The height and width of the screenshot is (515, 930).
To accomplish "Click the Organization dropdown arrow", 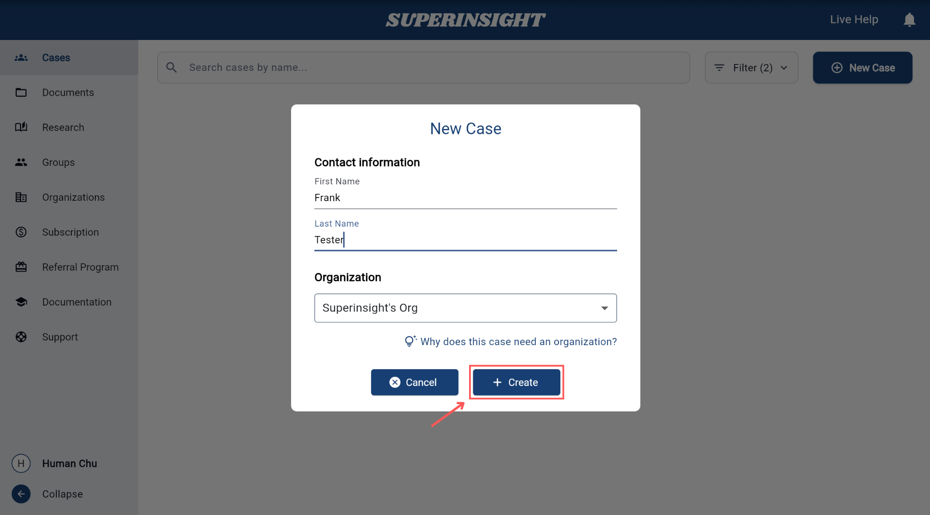I will [x=604, y=308].
